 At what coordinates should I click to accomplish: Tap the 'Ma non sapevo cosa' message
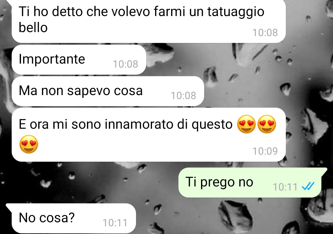108,91
